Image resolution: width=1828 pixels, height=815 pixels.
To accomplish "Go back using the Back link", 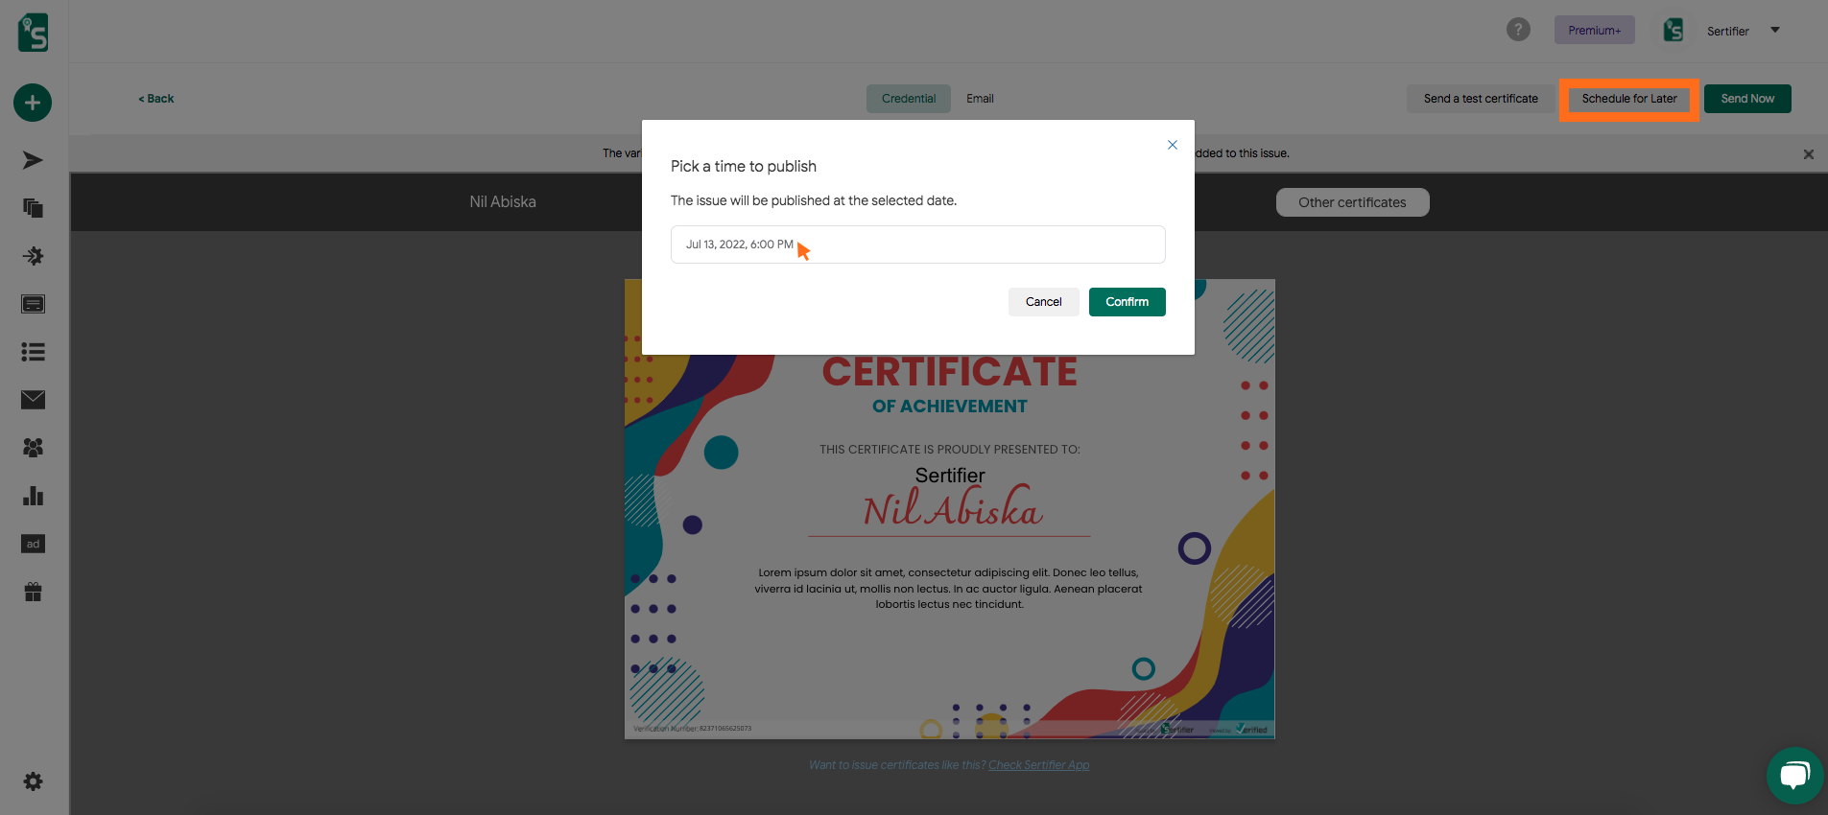I will (x=156, y=99).
